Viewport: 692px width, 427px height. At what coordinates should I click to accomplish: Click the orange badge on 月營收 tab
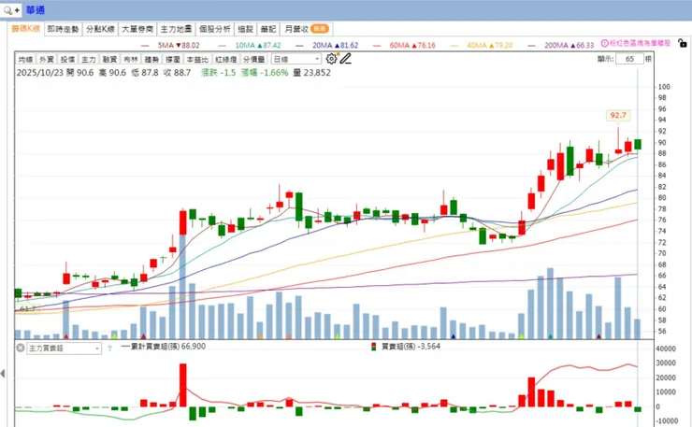click(x=320, y=29)
